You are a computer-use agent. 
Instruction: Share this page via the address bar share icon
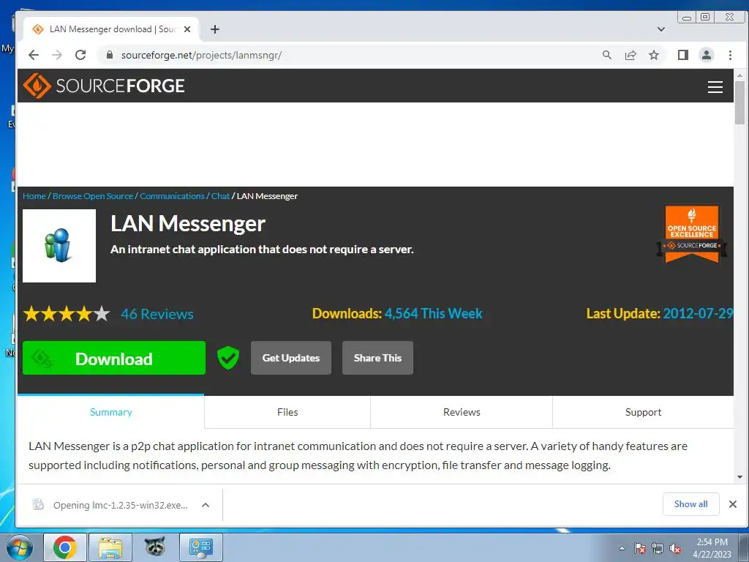pyautogui.click(x=631, y=55)
